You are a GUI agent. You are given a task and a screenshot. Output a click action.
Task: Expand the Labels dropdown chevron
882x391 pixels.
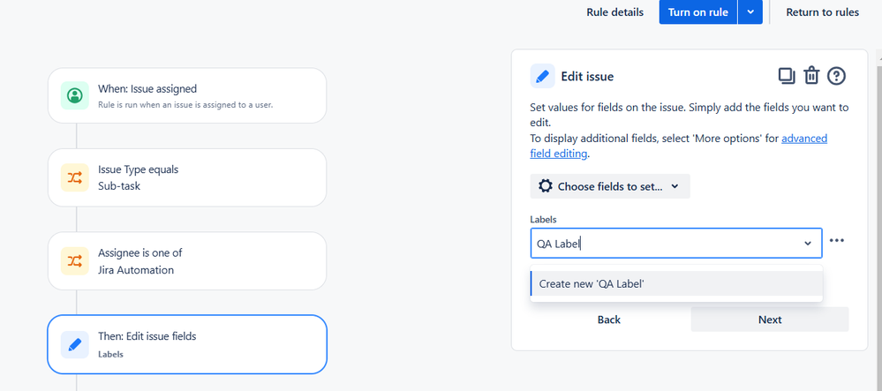pyautogui.click(x=807, y=243)
